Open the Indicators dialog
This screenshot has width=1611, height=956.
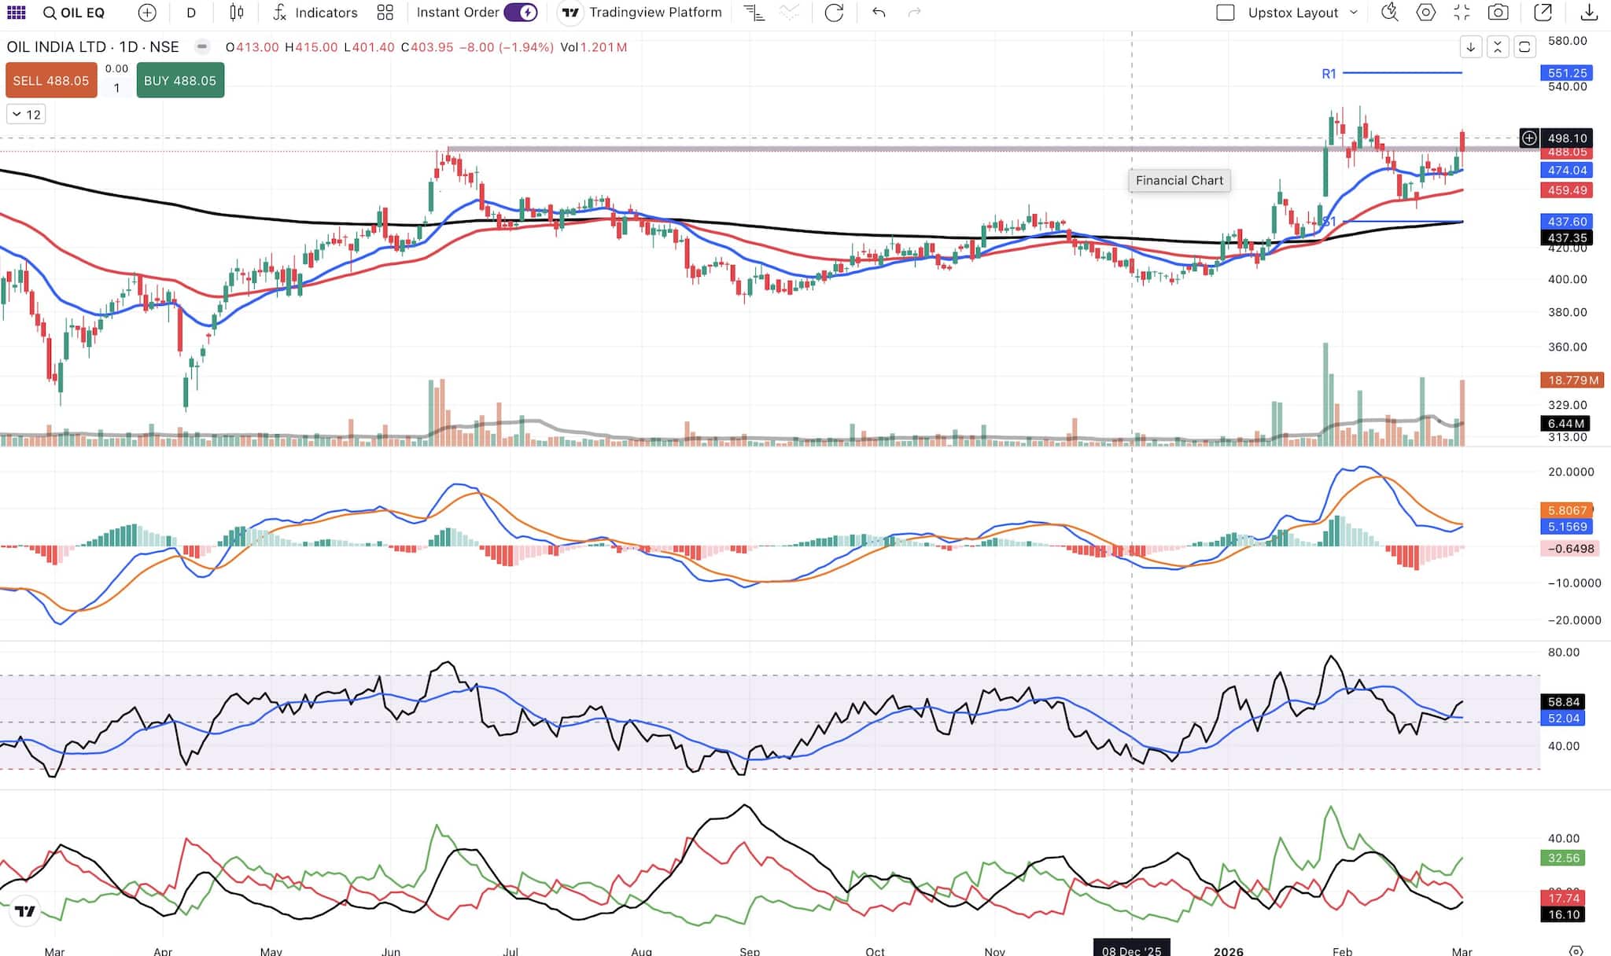pyautogui.click(x=315, y=13)
